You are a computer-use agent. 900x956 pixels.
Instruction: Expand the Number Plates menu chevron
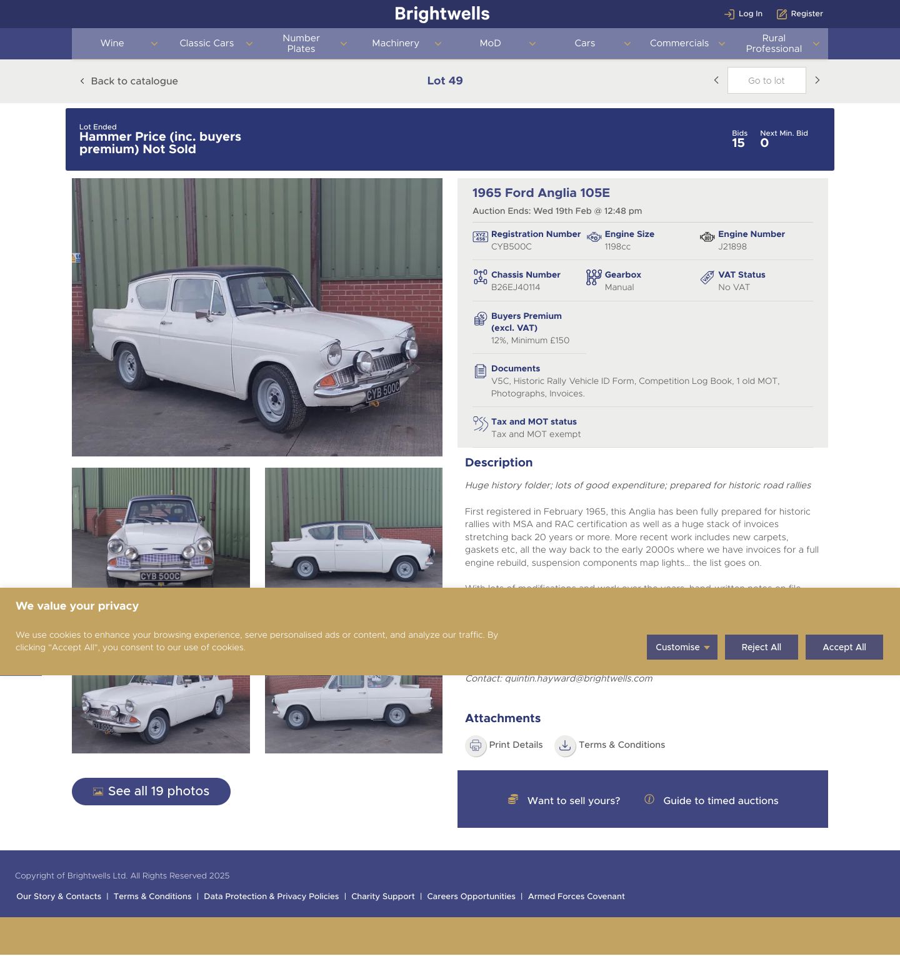coord(343,44)
